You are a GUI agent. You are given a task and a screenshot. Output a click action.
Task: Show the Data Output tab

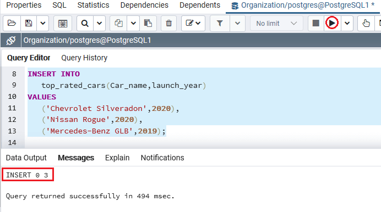coord(26,158)
